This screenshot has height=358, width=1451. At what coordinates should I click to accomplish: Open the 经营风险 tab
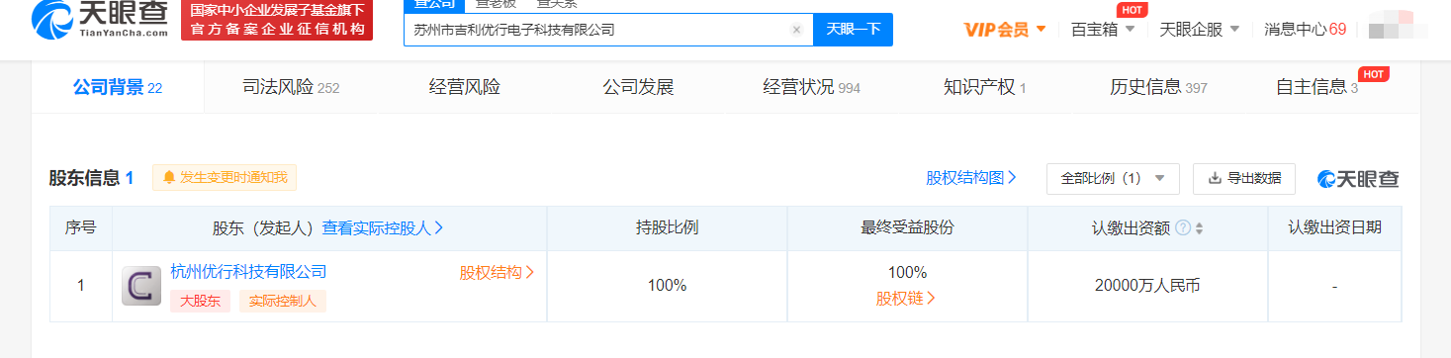click(465, 87)
